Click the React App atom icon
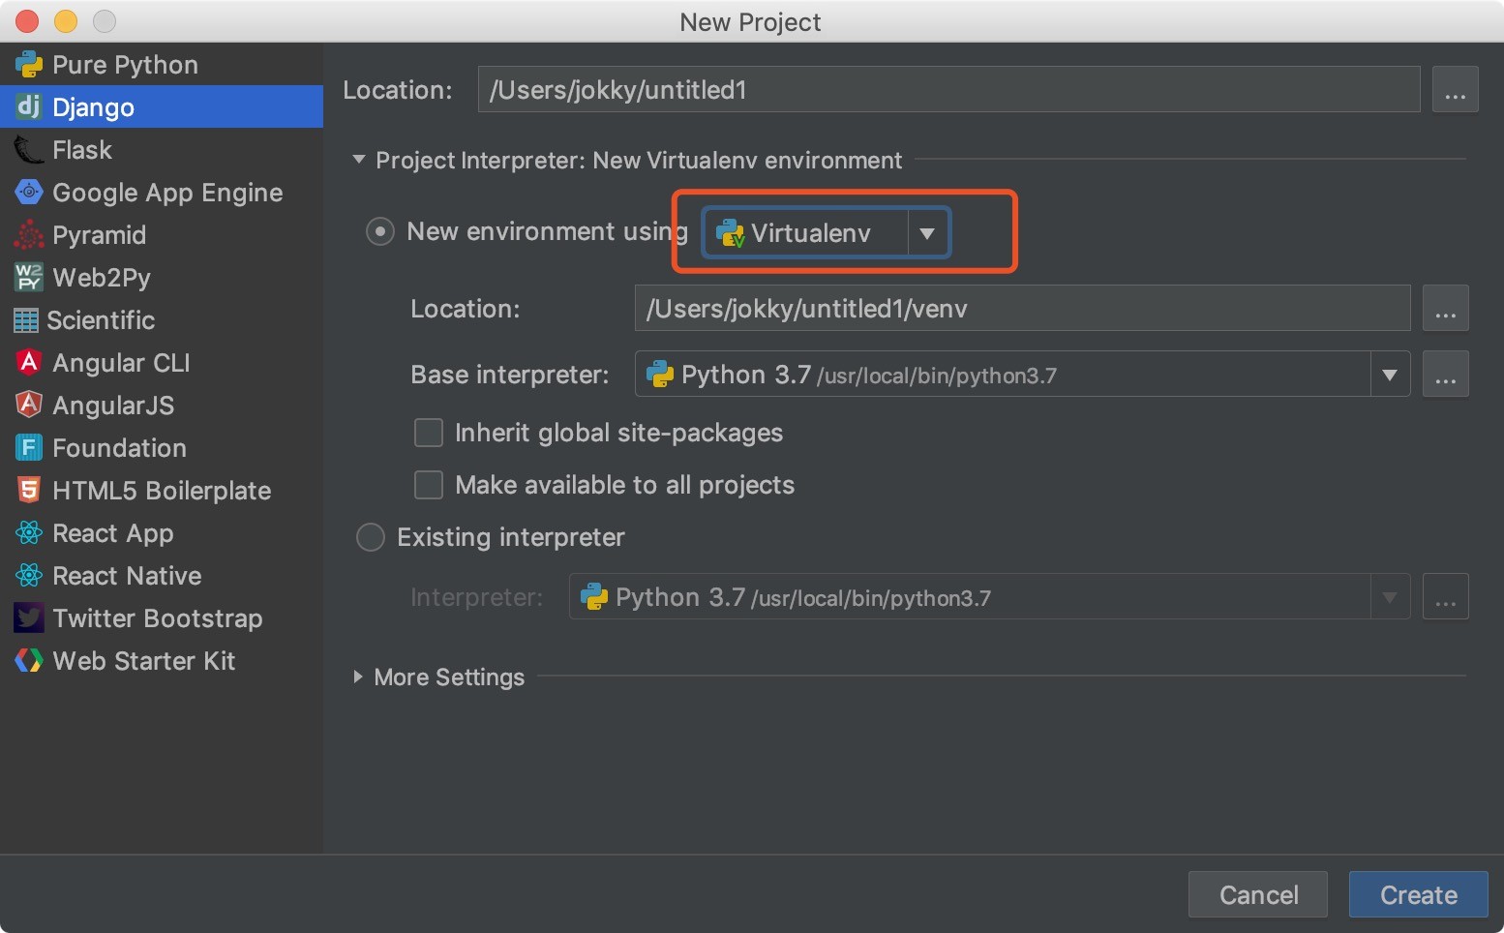 (x=29, y=533)
